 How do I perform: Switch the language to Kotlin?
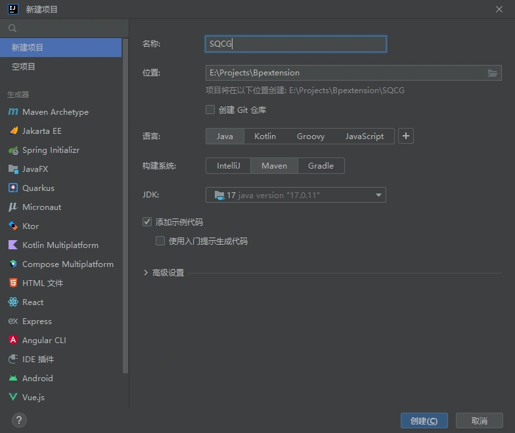(x=265, y=136)
